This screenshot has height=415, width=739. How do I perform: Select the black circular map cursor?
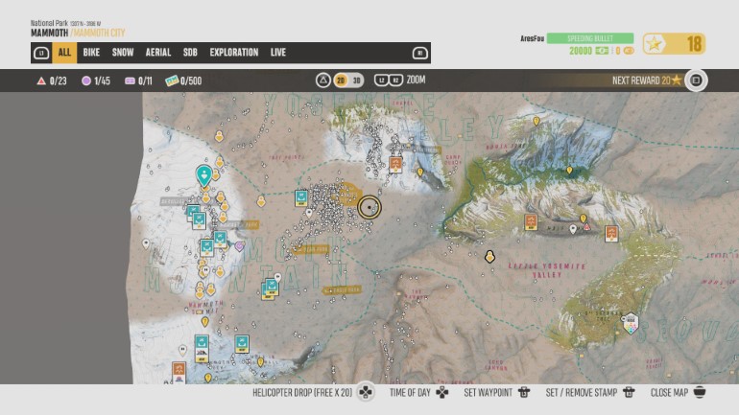(x=369, y=206)
